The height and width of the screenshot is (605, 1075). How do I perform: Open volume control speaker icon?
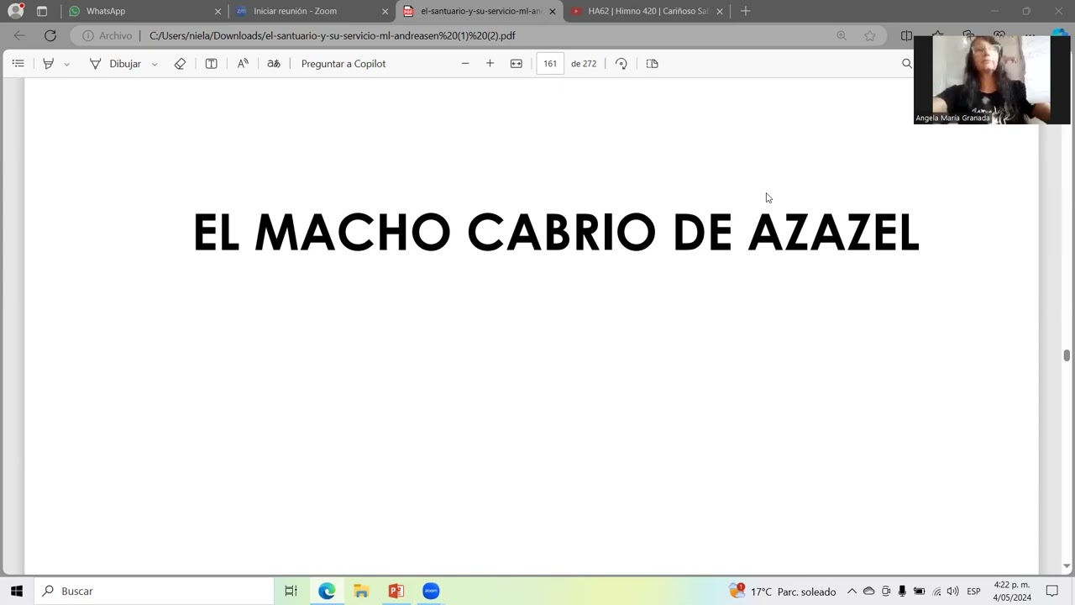[x=952, y=591]
